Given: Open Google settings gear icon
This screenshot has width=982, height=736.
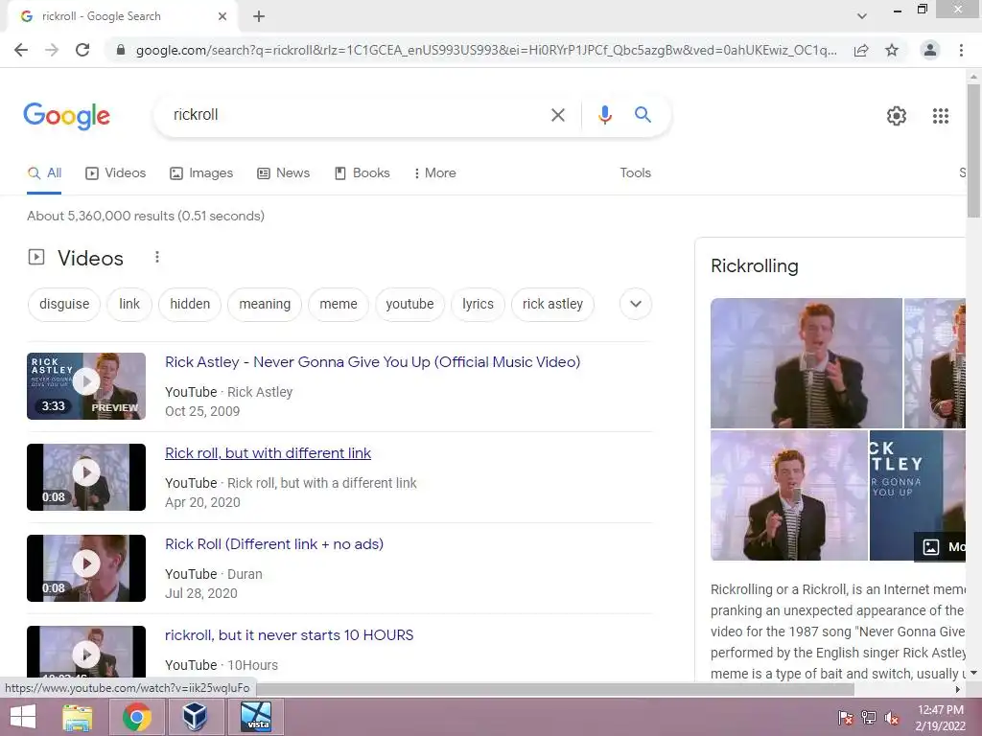Looking at the screenshot, I should tap(897, 116).
